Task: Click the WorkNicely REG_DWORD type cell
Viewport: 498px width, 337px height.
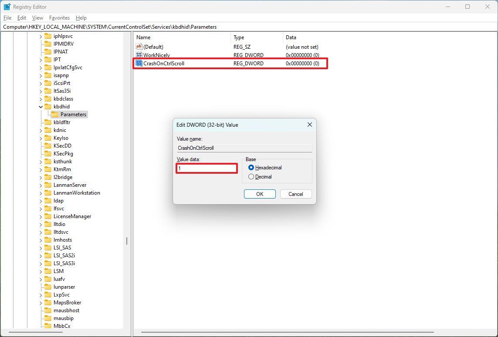Action: [x=248, y=55]
